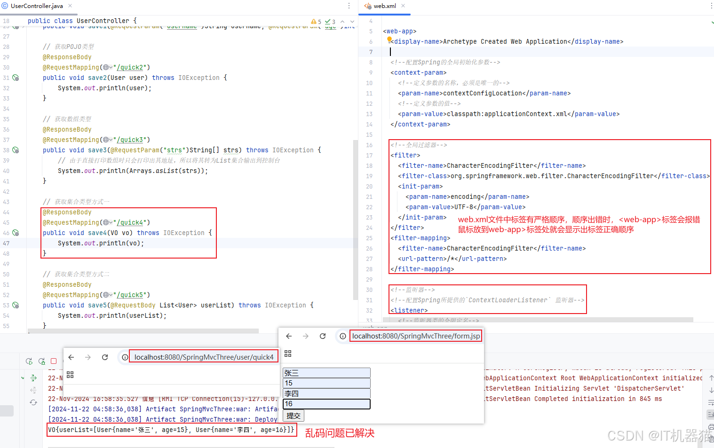Toggle scroll to end in console
Viewport: 714px width, 448px height.
(711, 414)
